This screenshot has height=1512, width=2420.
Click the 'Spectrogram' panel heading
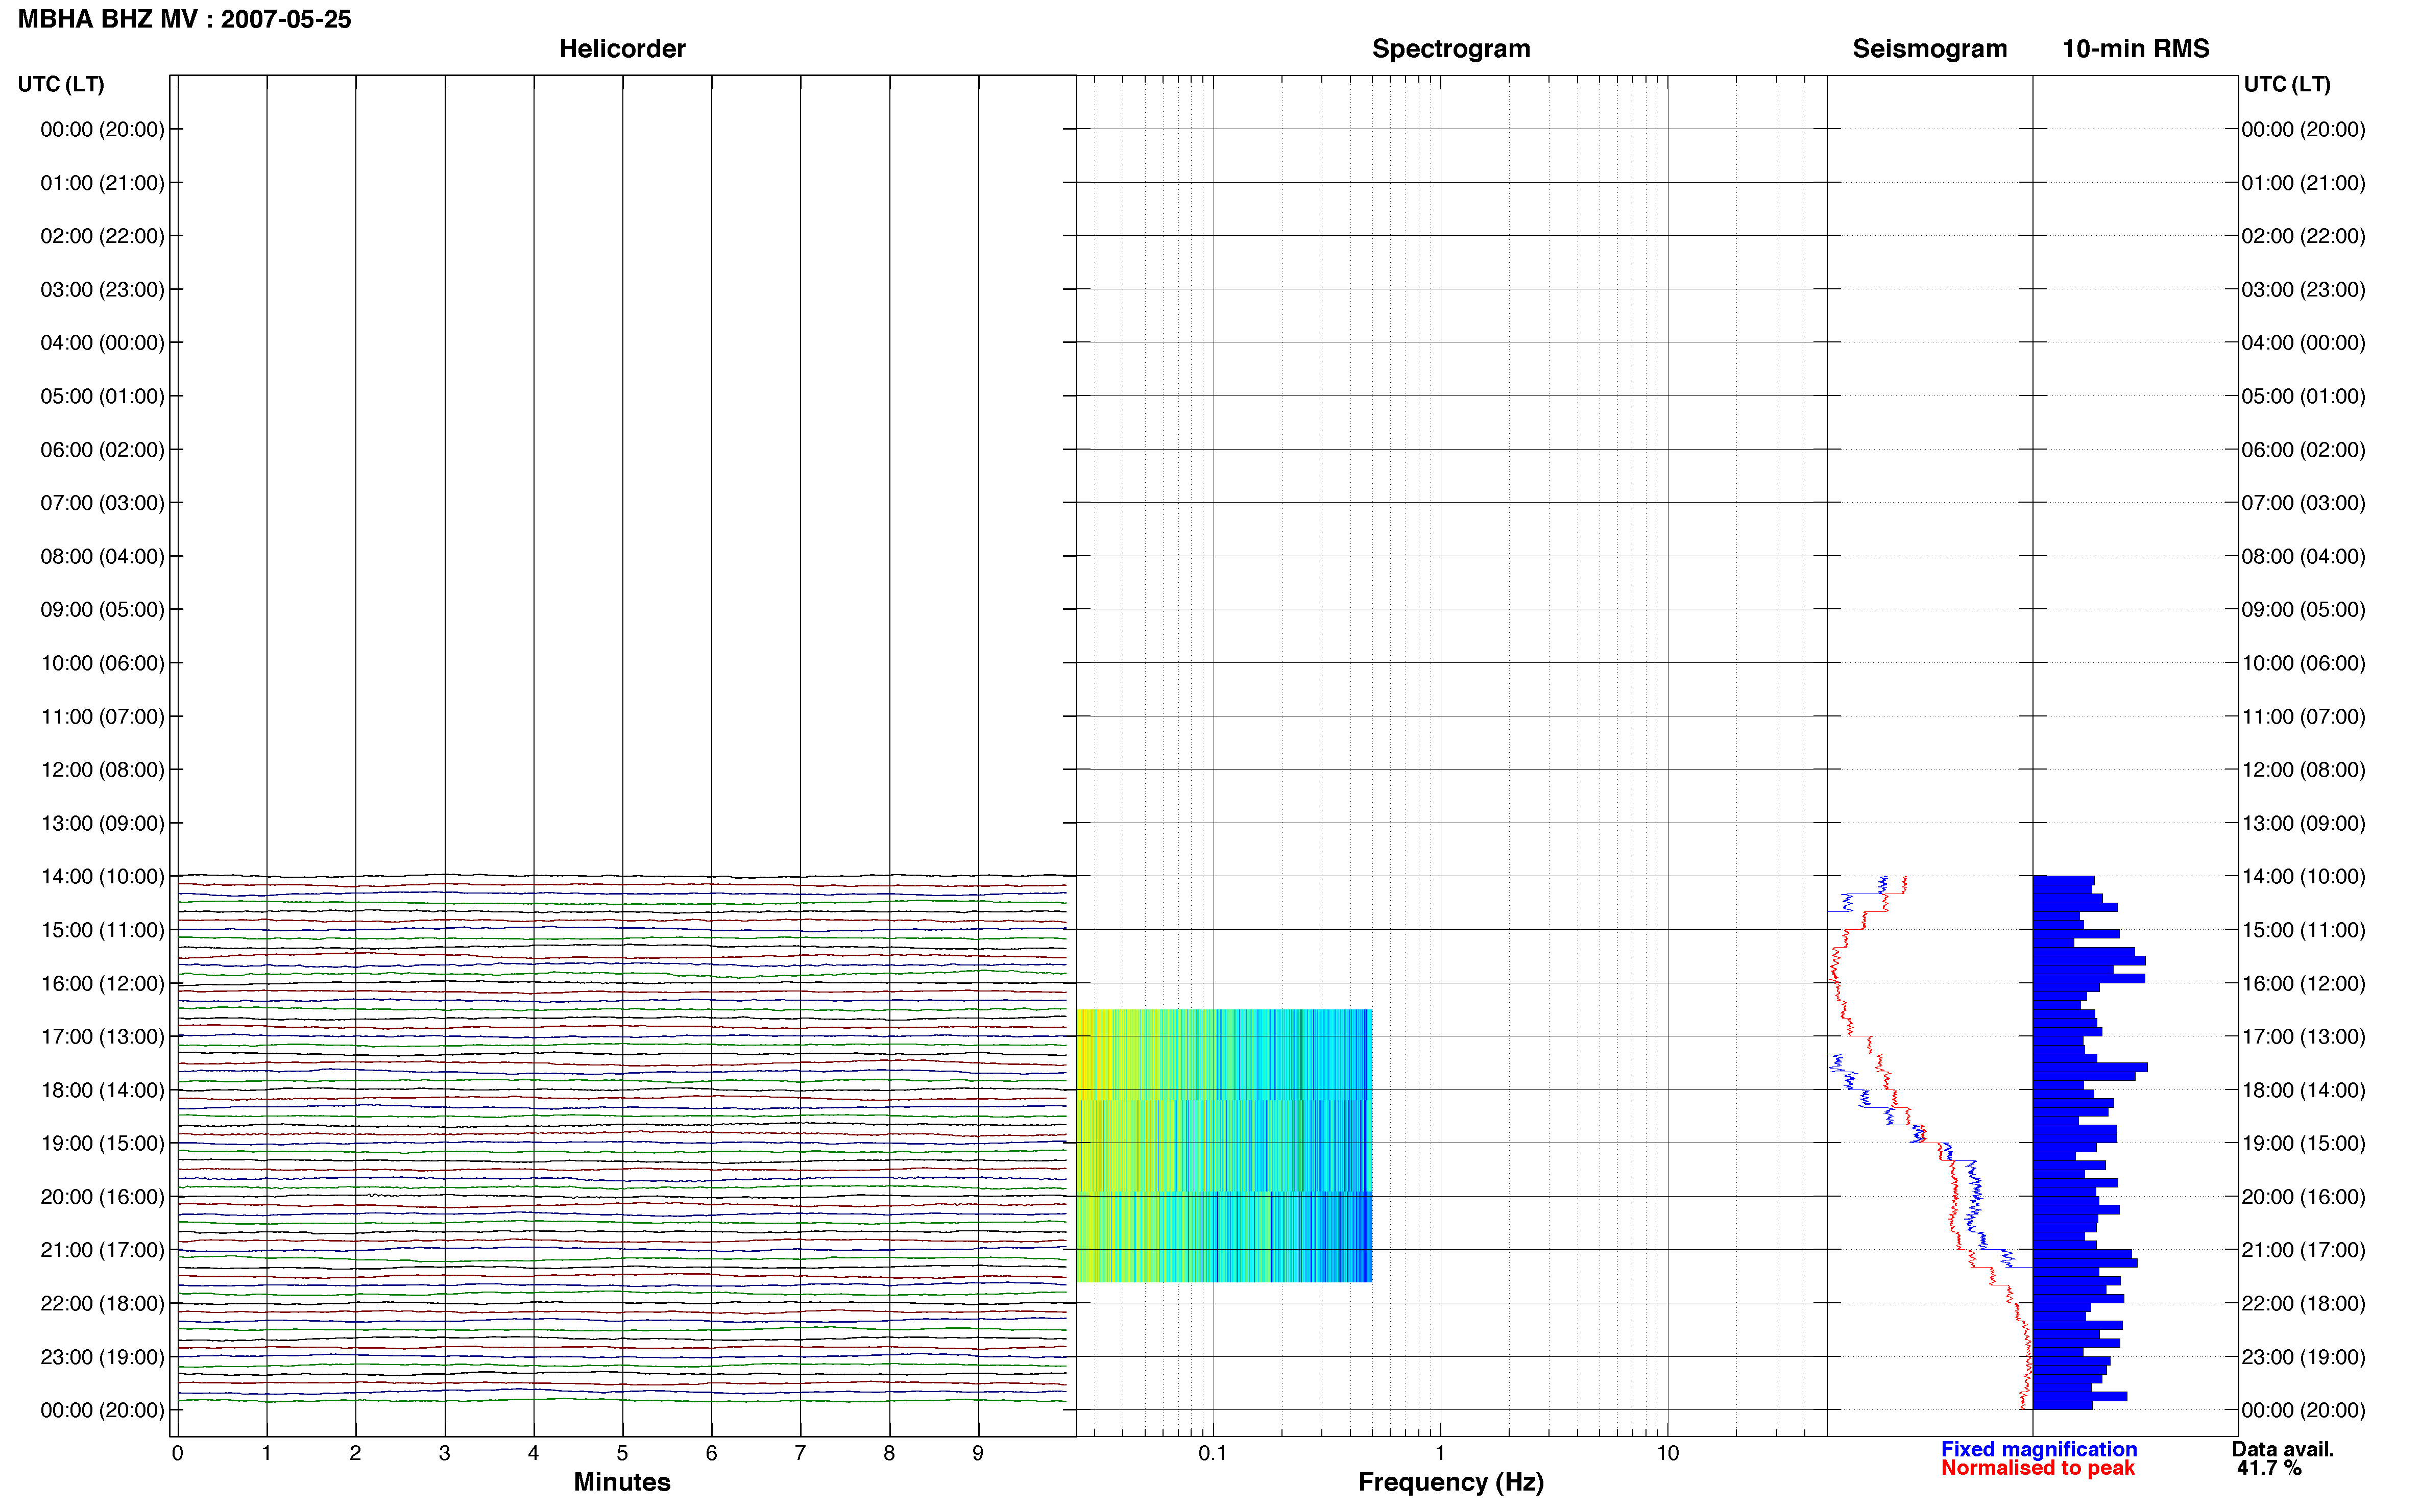(x=1450, y=49)
